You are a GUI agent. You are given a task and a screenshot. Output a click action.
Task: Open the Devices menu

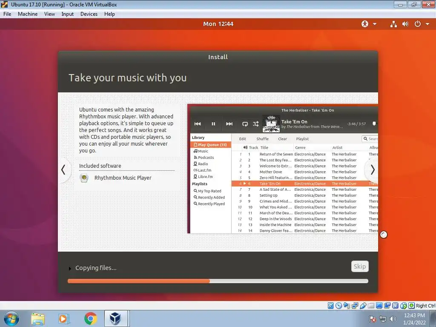[89, 14]
